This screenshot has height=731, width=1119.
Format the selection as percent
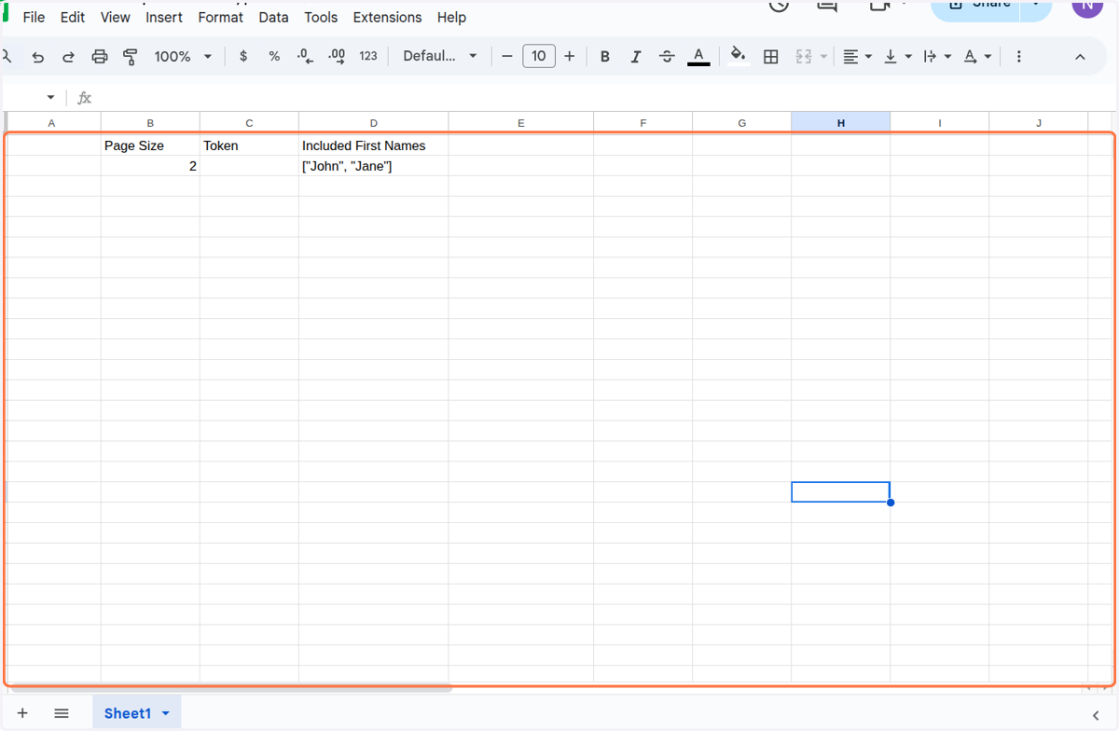274,56
